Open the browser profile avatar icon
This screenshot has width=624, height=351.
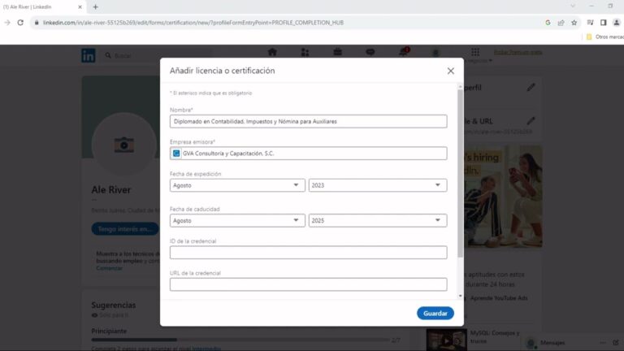pyautogui.click(x=617, y=23)
